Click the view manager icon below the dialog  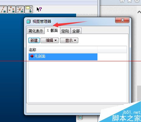[80, 118]
